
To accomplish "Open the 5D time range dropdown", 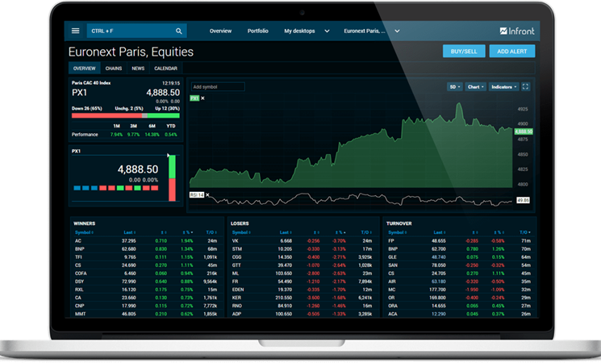I will pos(454,86).
